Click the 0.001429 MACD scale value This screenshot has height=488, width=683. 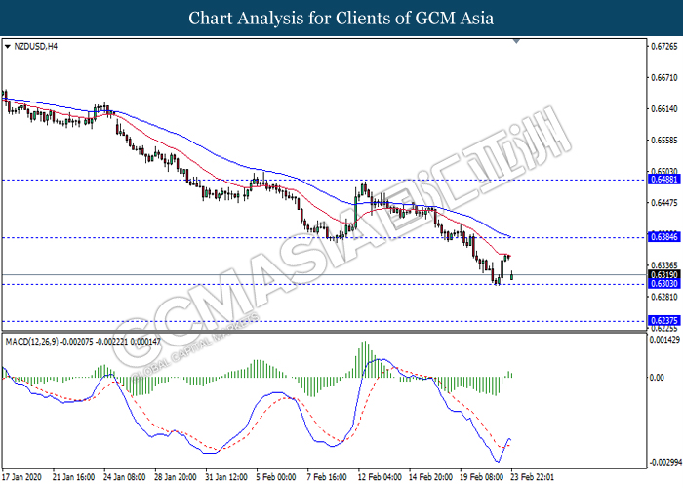[x=664, y=340]
